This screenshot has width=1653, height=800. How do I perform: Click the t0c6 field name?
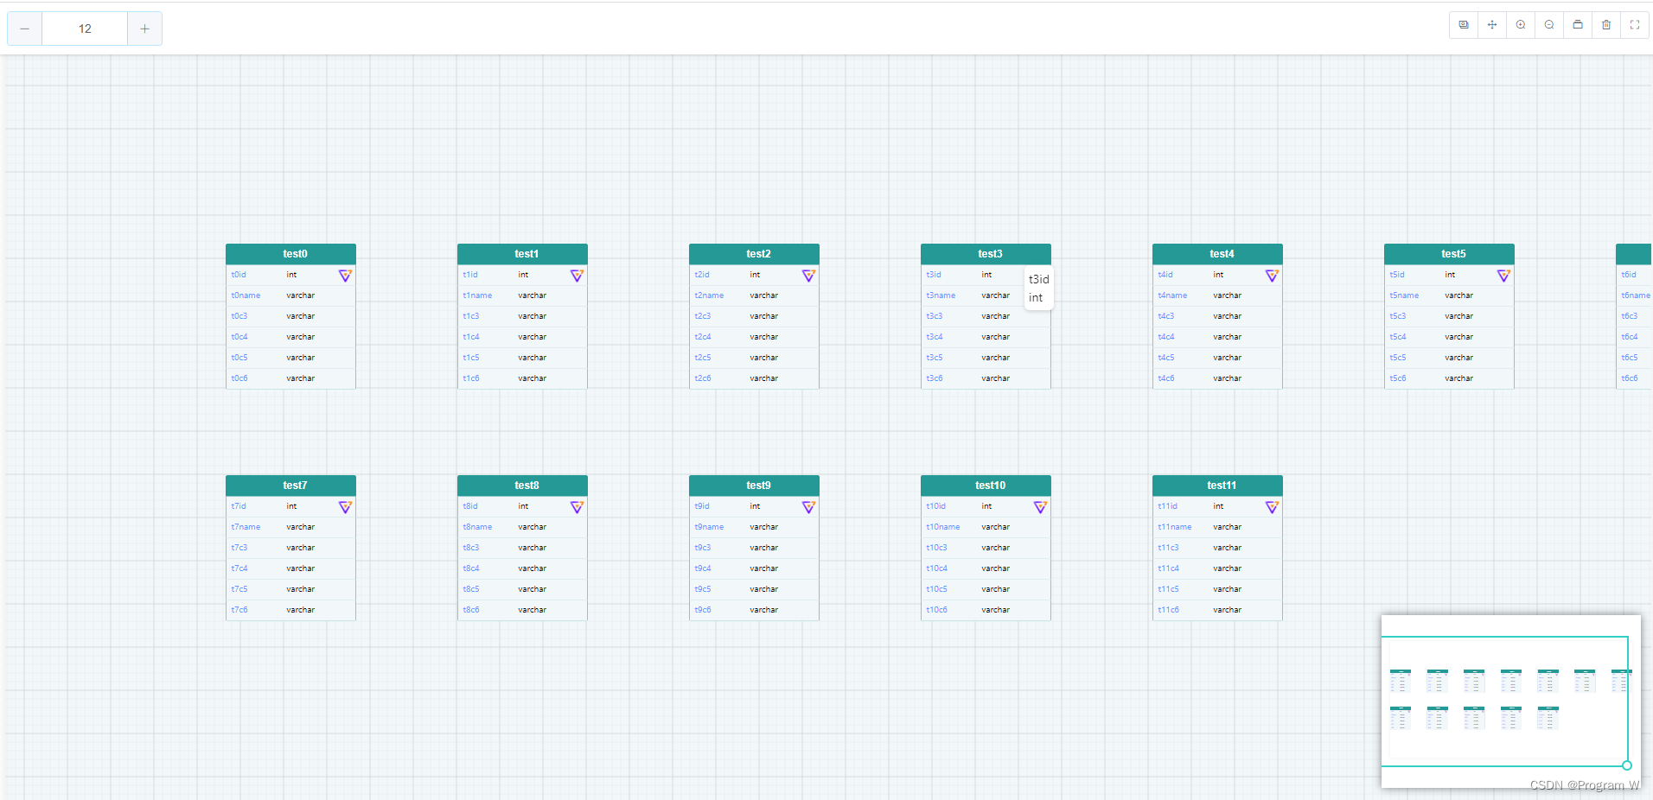[239, 378]
